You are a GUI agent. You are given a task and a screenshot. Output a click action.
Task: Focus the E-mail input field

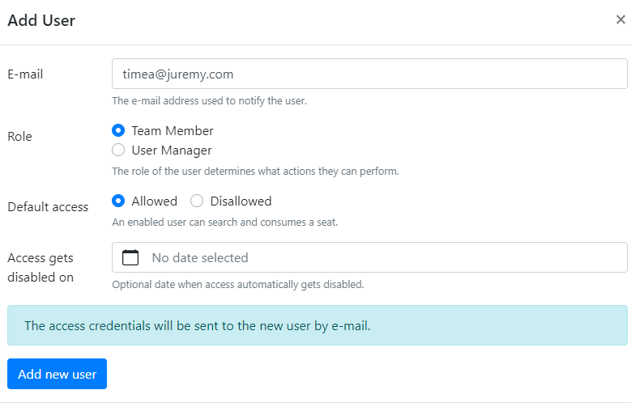pyautogui.click(x=369, y=74)
